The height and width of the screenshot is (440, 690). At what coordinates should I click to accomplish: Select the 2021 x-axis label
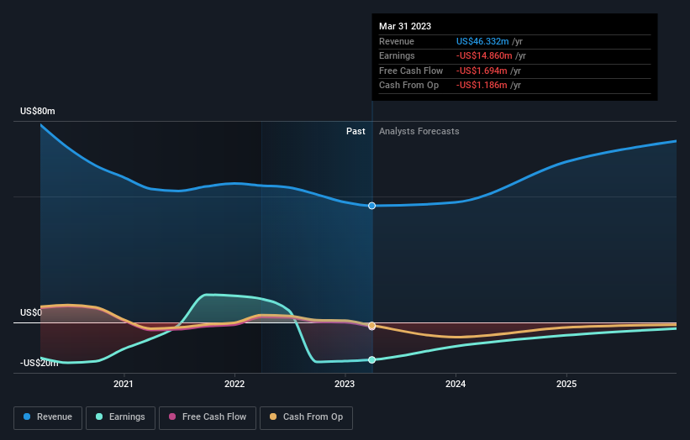tap(124, 384)
